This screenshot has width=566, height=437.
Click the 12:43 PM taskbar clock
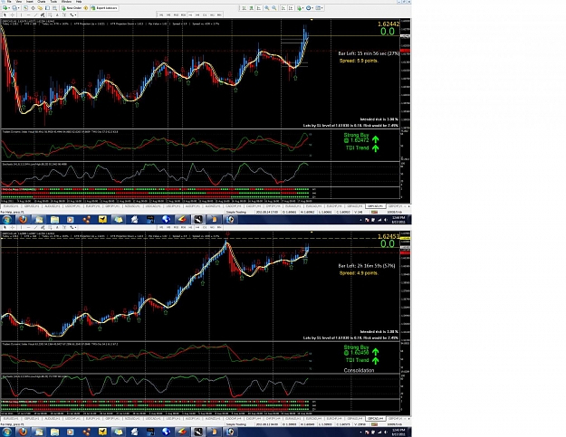pos(400,432)
